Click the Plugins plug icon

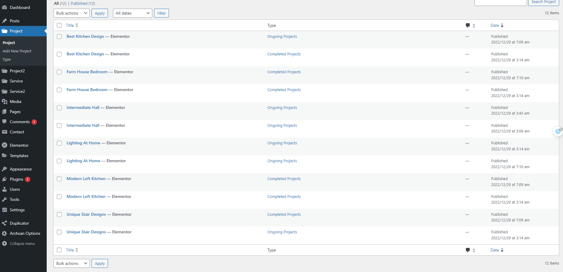tap(4, 179)
